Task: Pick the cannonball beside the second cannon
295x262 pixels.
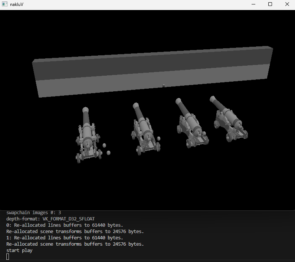Action: click(159, 139)
